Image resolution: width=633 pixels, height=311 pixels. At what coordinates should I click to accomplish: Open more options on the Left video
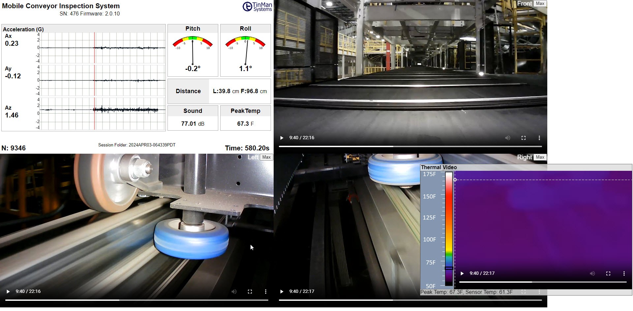click(266, 291)
